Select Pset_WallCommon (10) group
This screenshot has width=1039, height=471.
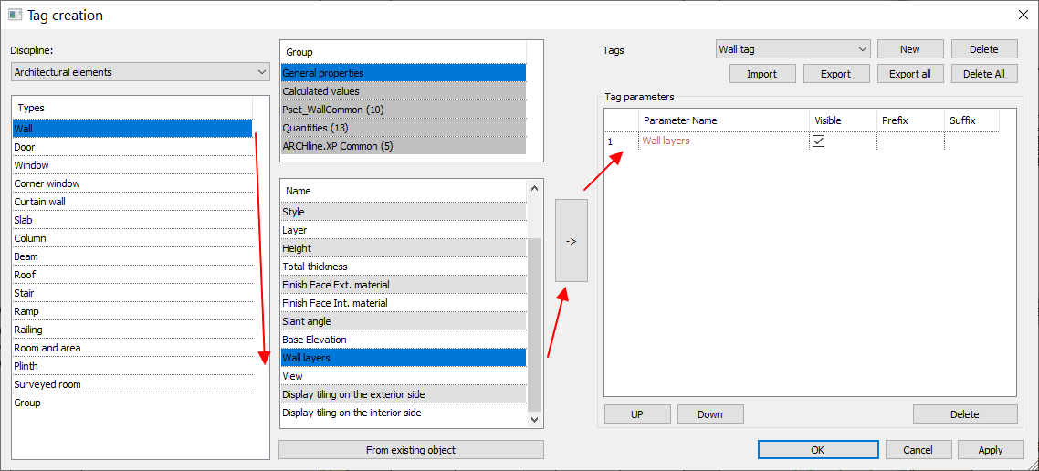pyautogui.click(x=404, y=110)
